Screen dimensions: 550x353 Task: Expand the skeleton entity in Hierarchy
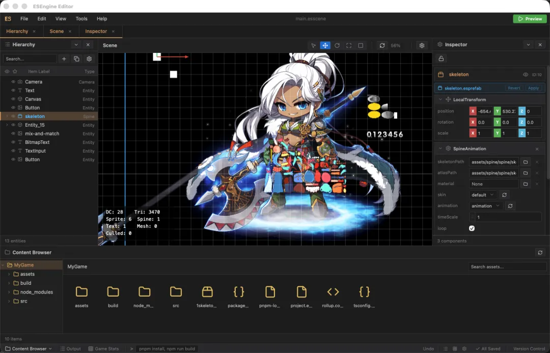tap(7, 116)
